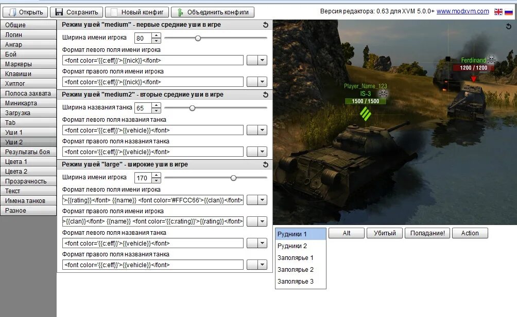Switch language with the Russian flag icon

509,12
